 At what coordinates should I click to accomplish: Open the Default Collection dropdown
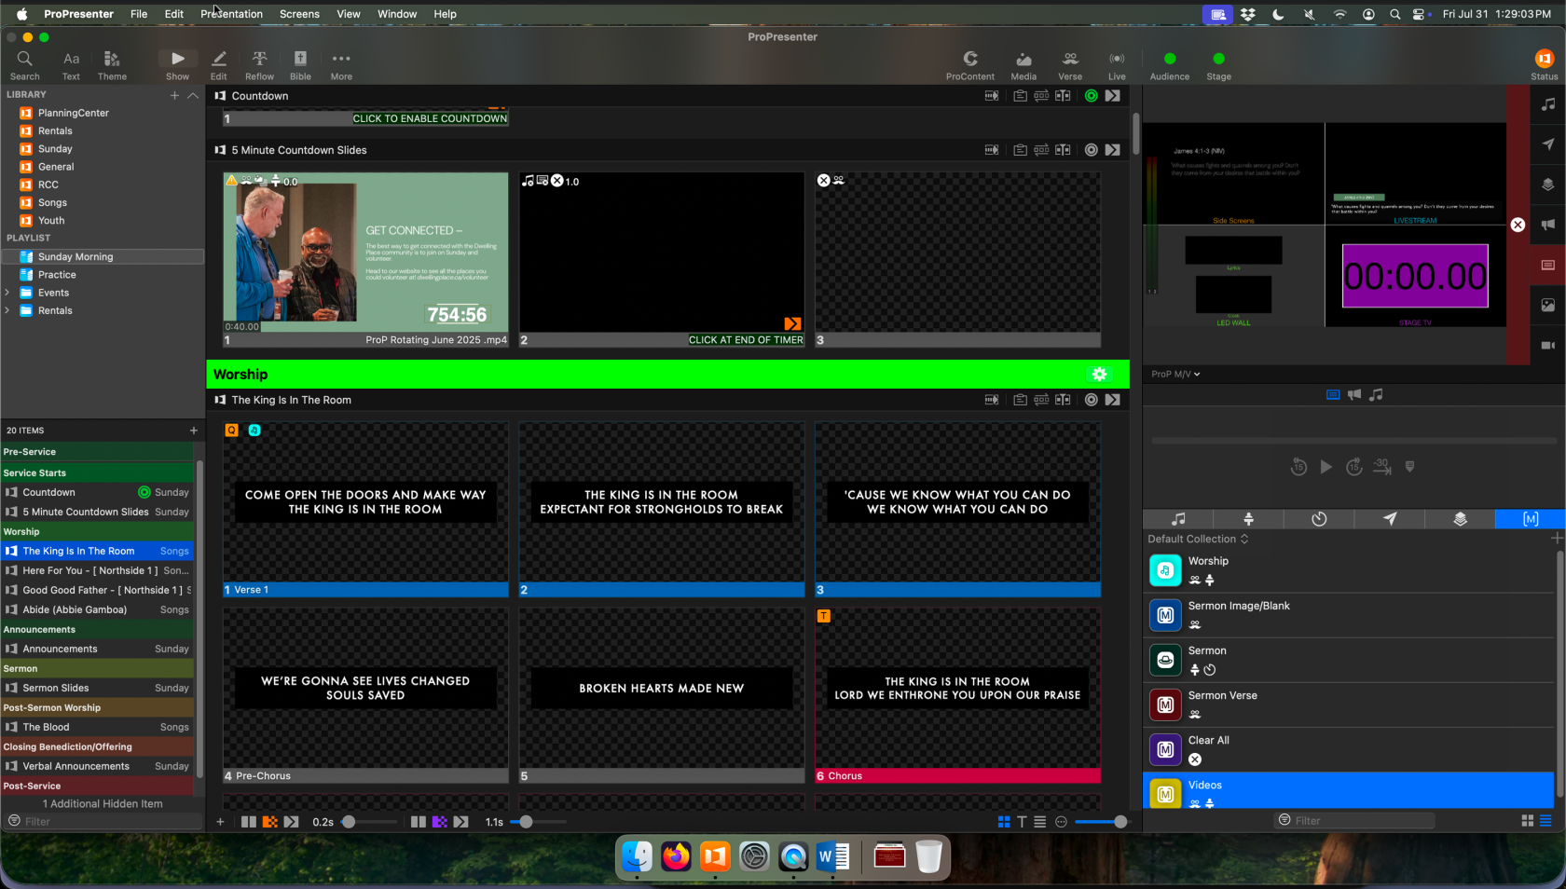pos(1198,539)
